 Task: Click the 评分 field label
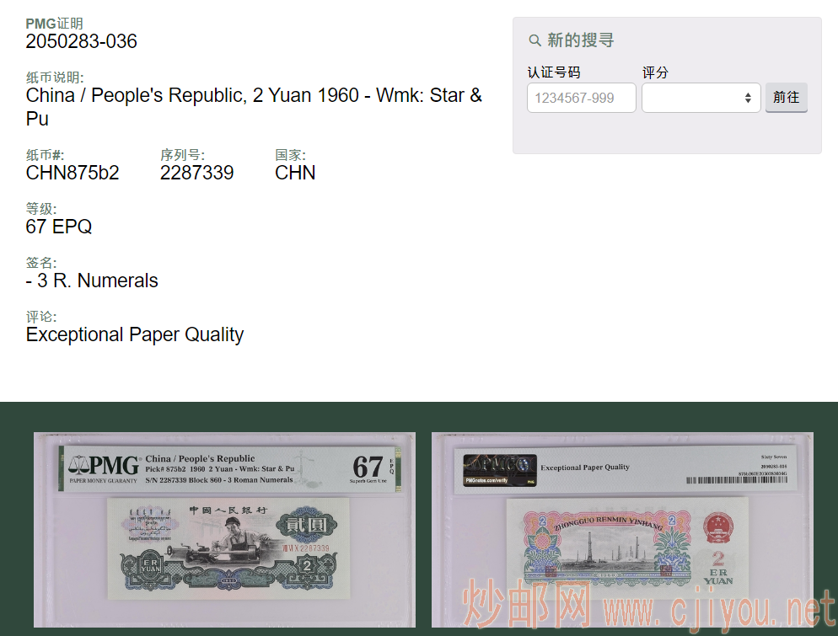click(x=655, y=72)
